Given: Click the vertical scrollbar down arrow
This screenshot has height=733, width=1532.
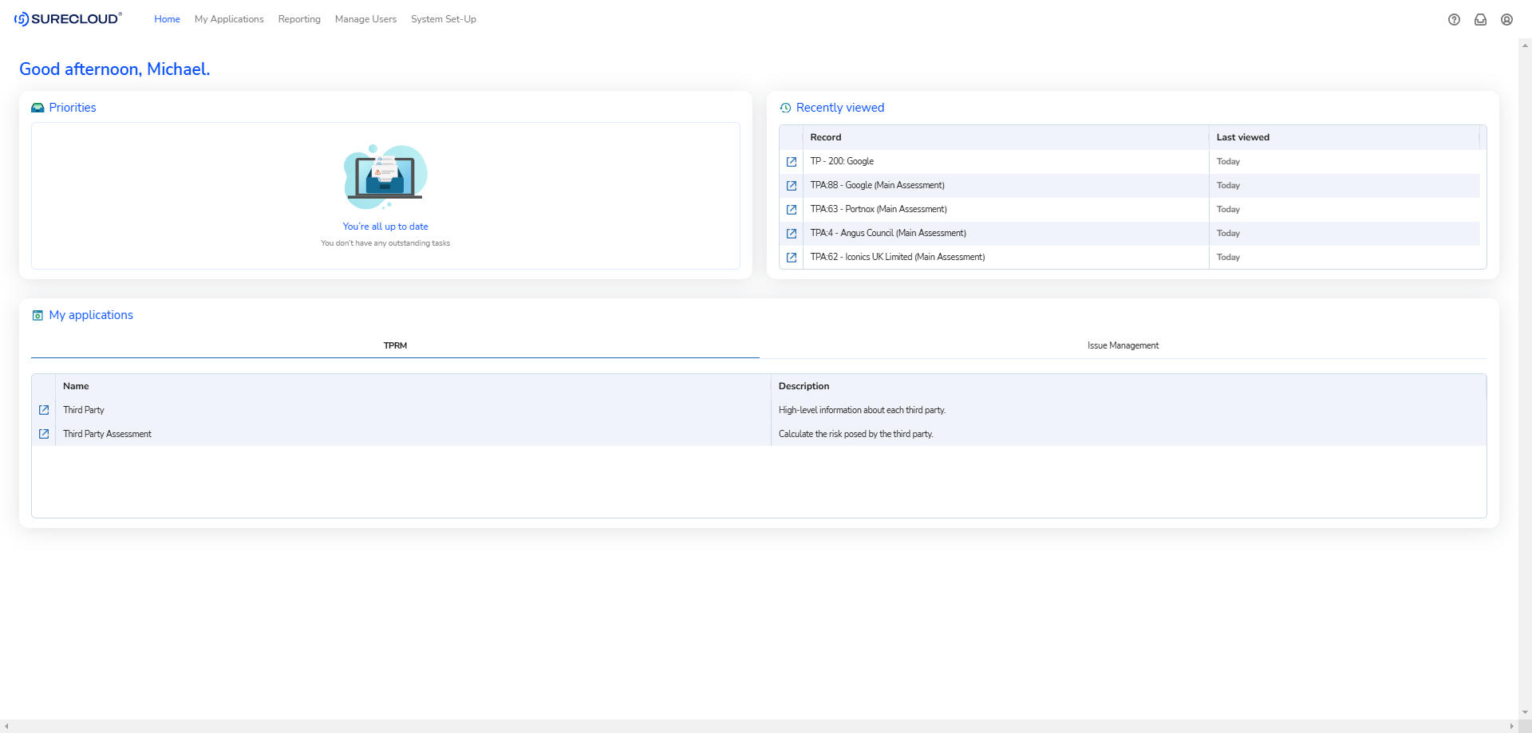Looking at the screenshot, I should [1525, 712].
